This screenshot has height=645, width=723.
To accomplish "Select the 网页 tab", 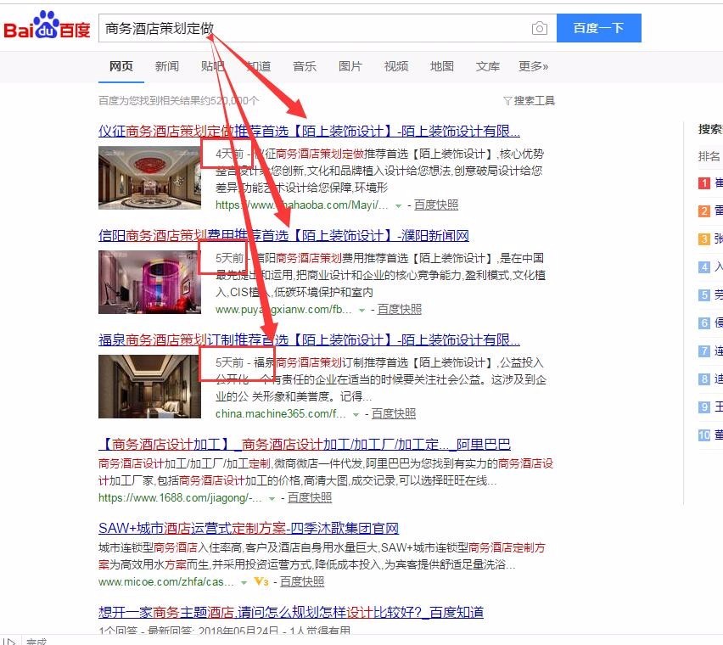I will (120, 66).
